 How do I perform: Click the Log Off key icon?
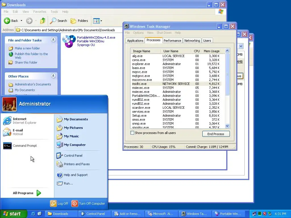[x=53, y=204]
